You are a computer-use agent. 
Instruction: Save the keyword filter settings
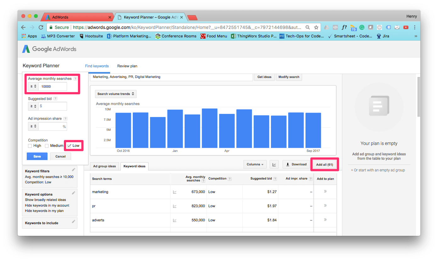point(37,156)
